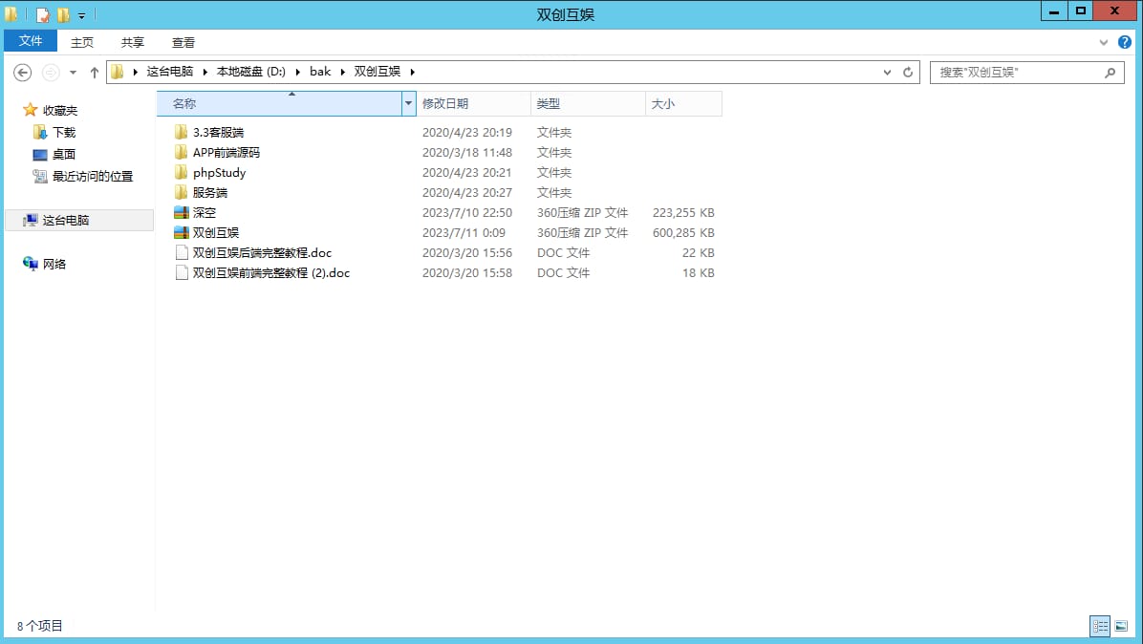Click the Back navigation arrow
The image size is (1143, 644).
[23, 73]
